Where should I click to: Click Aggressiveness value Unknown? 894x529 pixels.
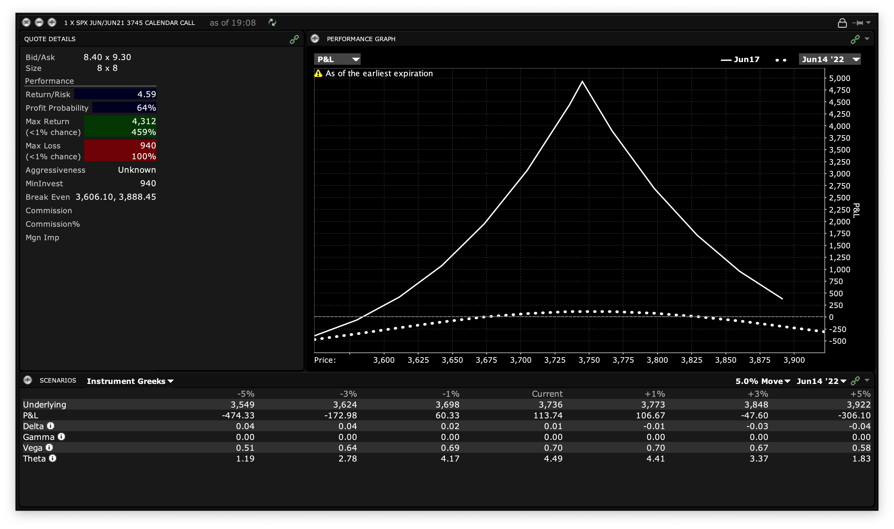click(137, 170)
